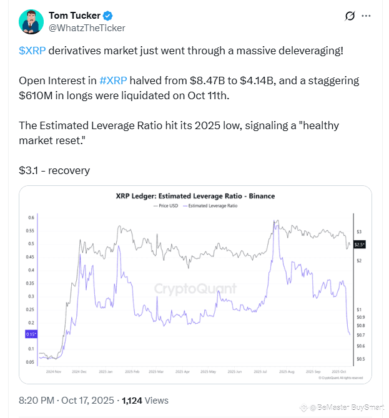
Task: Open the Tom Tucker display name
Action: [75, 15]
